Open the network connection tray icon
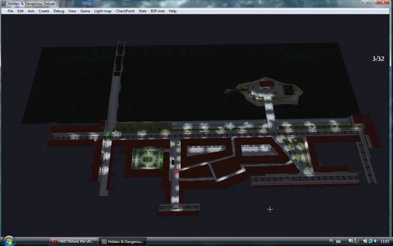Screen dimensions: 393x246 [x=371, y=241]
